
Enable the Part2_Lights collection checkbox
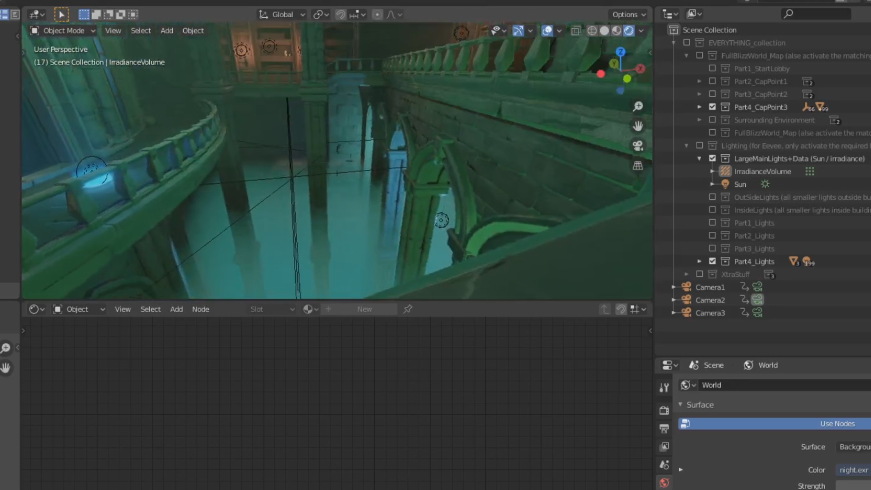tap(712, 235)
